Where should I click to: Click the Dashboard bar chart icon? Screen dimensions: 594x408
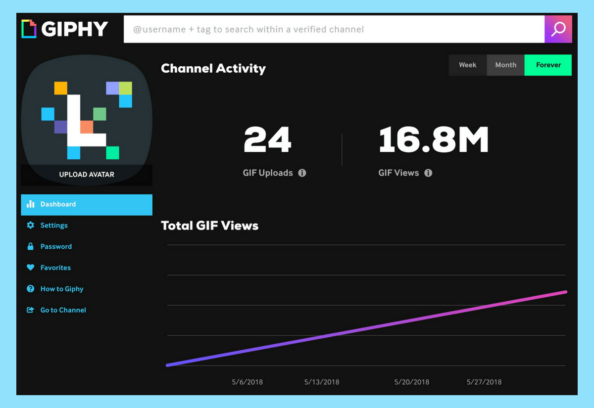(x=30, y=204)
